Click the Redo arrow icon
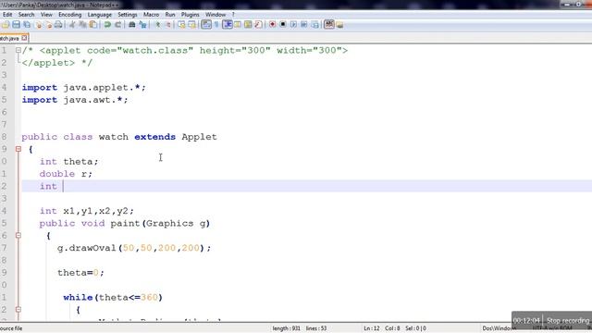 click(117, 25)
